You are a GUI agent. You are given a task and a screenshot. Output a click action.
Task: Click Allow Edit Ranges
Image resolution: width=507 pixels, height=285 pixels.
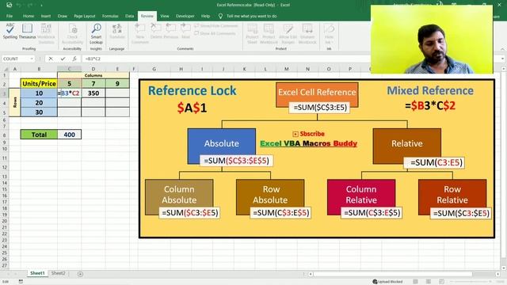point(288,33)
